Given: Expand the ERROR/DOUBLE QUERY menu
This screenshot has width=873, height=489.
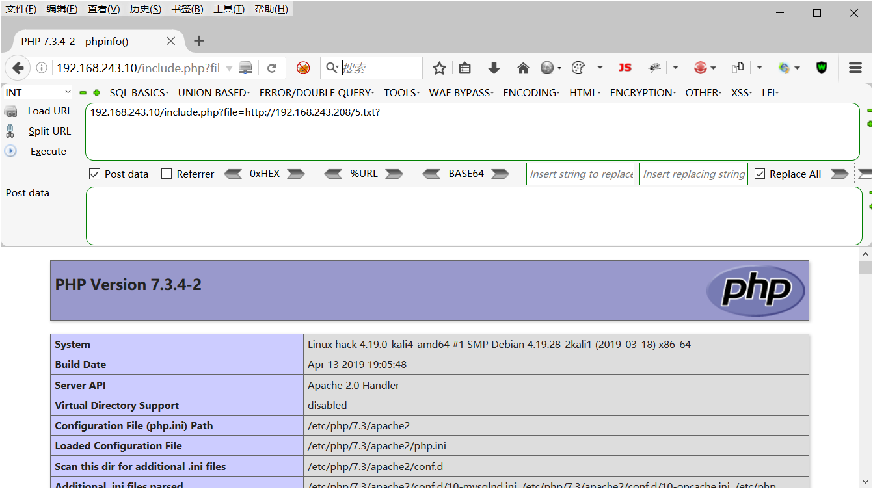Looking at the screenshot, I should tap(317, 93).
